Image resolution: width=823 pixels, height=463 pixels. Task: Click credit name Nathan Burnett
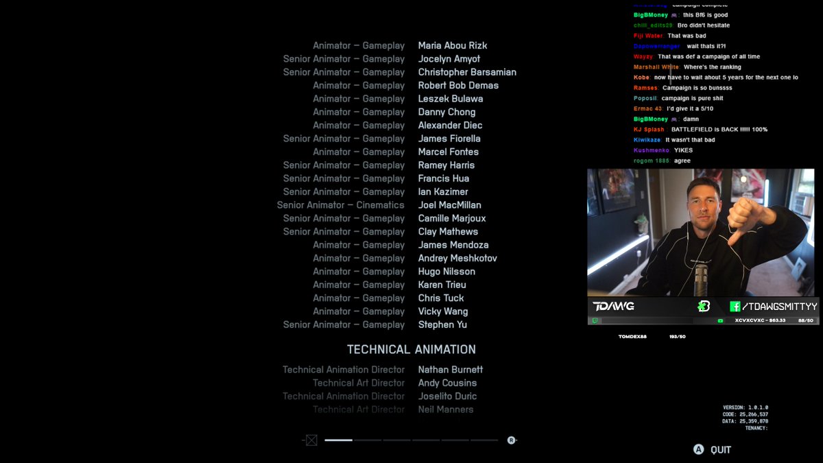(x=451, y=370)
